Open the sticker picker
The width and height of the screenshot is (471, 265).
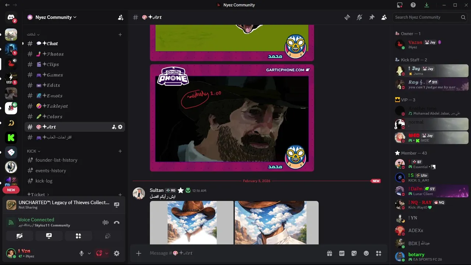(x=354, y=253)
